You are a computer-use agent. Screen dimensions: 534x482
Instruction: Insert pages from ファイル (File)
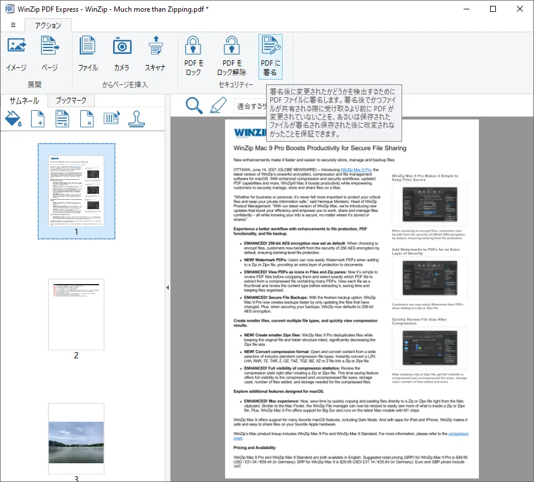pyautogui.click(x=88, y=54)
